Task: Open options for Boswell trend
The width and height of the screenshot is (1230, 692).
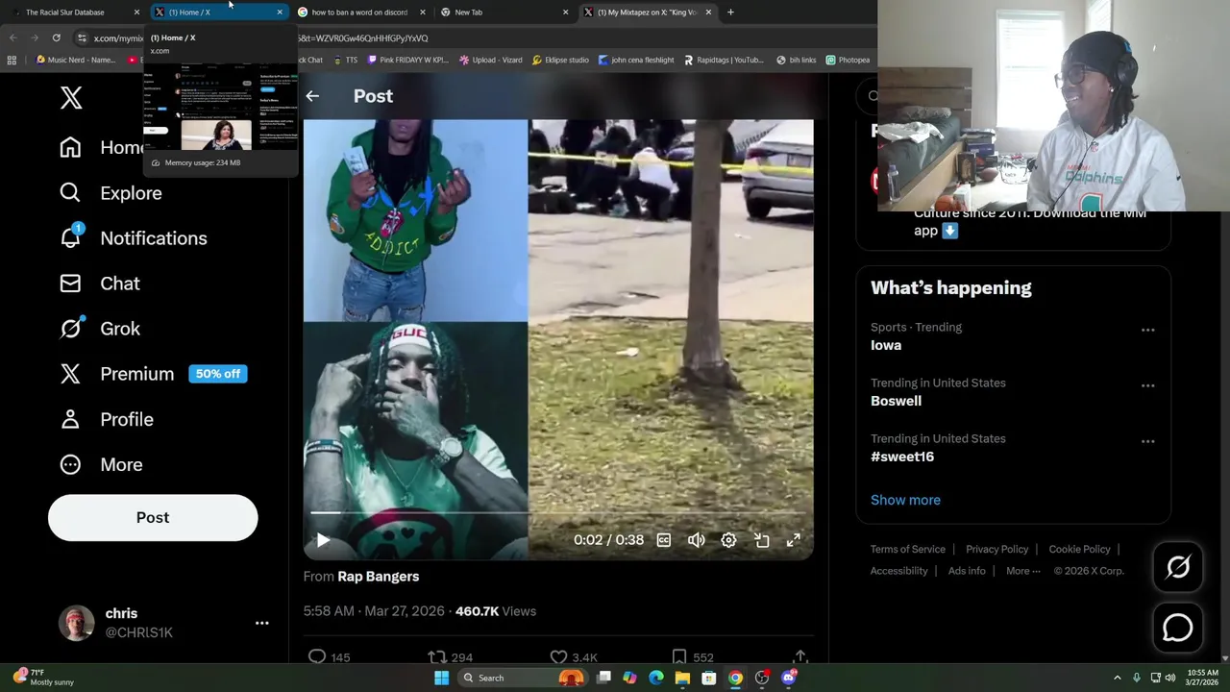Action: [x=1147, y=385]
